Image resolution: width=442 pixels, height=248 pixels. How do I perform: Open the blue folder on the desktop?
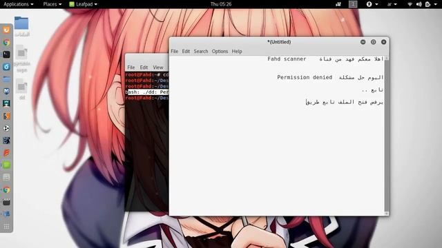(21, 23)
